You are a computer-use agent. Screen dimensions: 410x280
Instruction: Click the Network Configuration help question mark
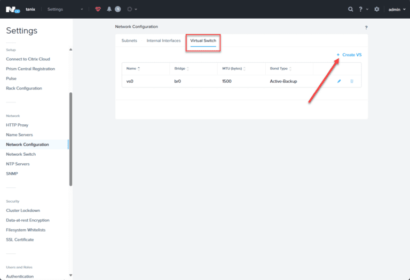(x=366, y=27)
